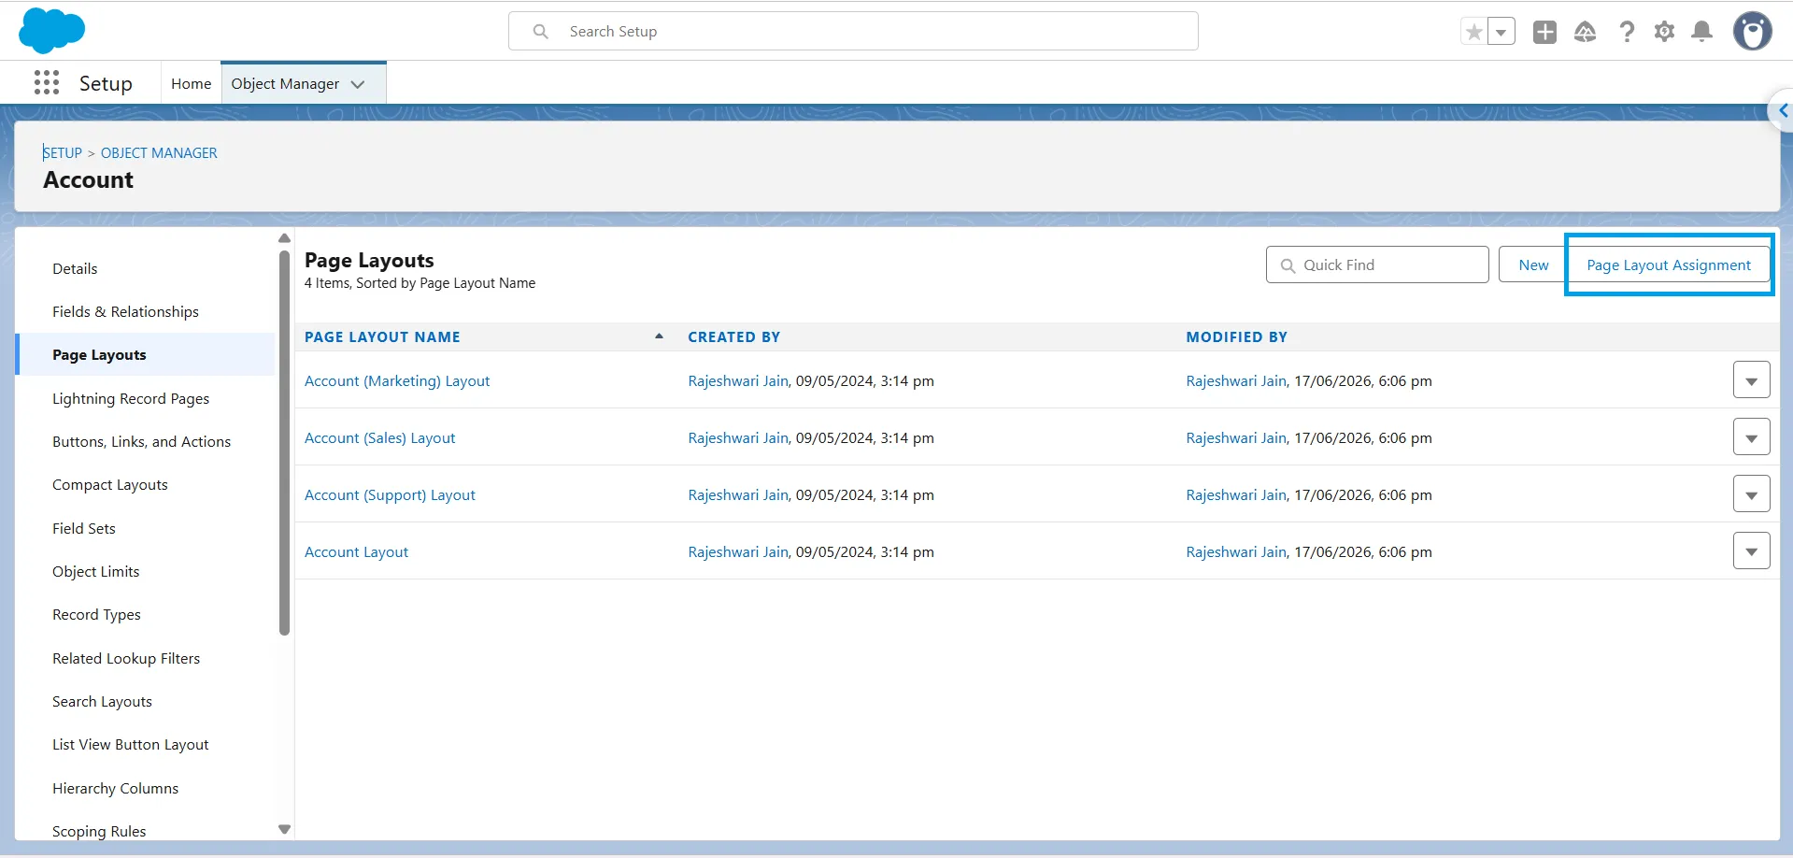Sort by the PAGE LAYOUT NAME column
Image resolution: width=1793 pixels, height=858 pixels.
click(382, 336)
